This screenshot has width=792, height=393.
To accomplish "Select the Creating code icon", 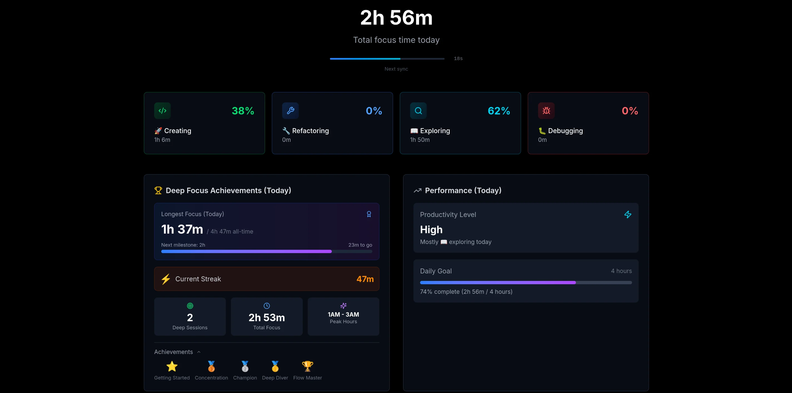I will pyautogui.click(x=162, y=111).
